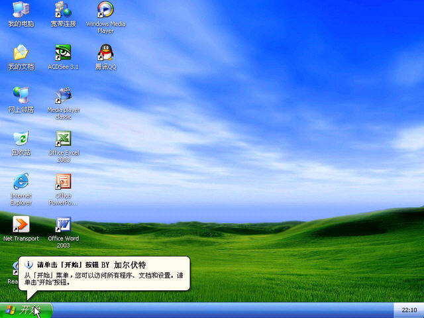Click the 请单击「开始」按钮 balloon tip
The width and height of the screenshot is (424, 318).
(104, 274)
